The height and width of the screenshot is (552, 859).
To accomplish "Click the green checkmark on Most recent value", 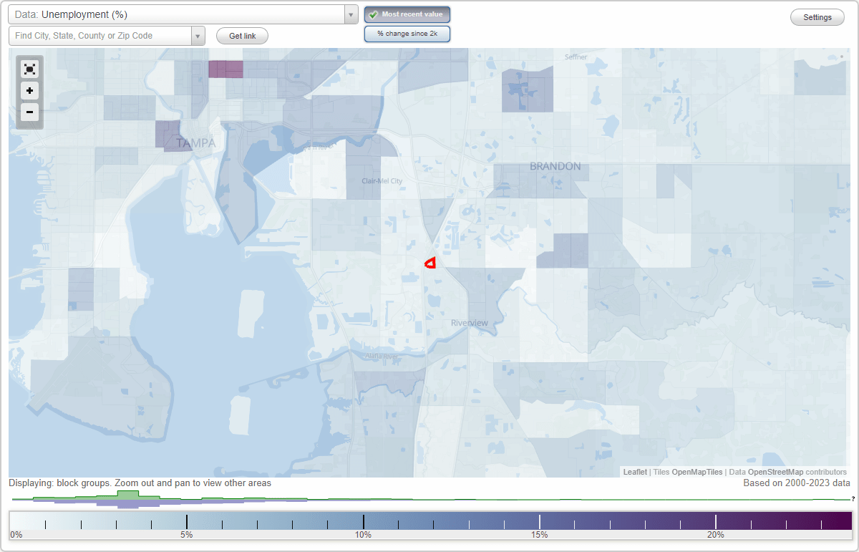I will click(x=374, y=14).
